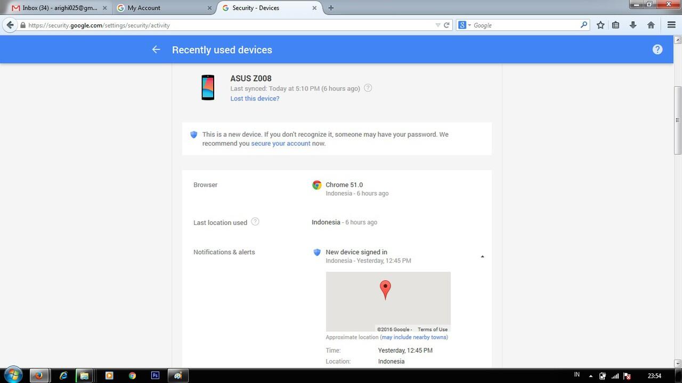Click the site identity padlock icon
This screenshot has height=383, width=682.
(x=22, y=25)
